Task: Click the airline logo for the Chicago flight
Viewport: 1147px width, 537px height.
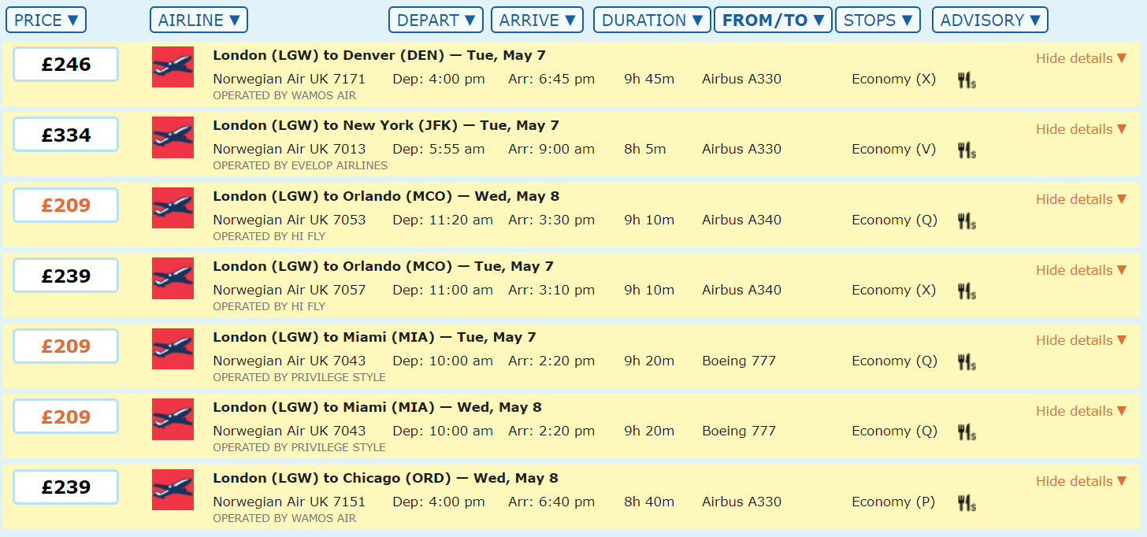Action: (173, 490)
